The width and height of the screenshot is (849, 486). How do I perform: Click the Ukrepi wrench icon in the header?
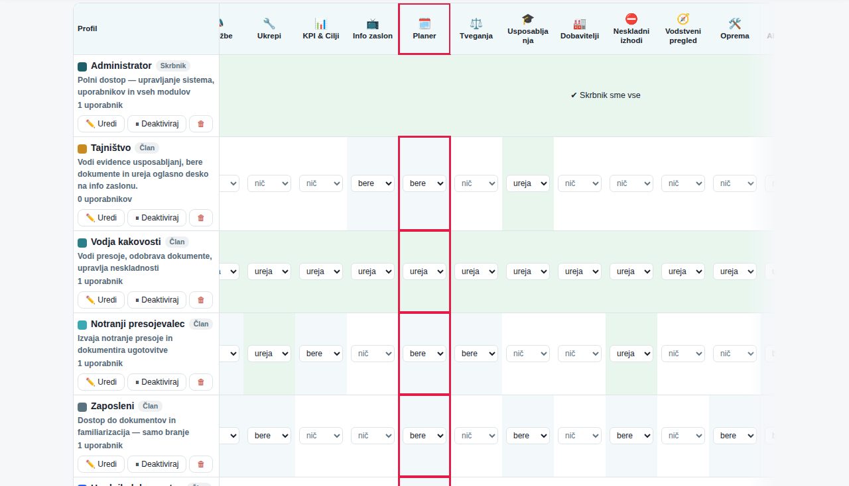269,24
